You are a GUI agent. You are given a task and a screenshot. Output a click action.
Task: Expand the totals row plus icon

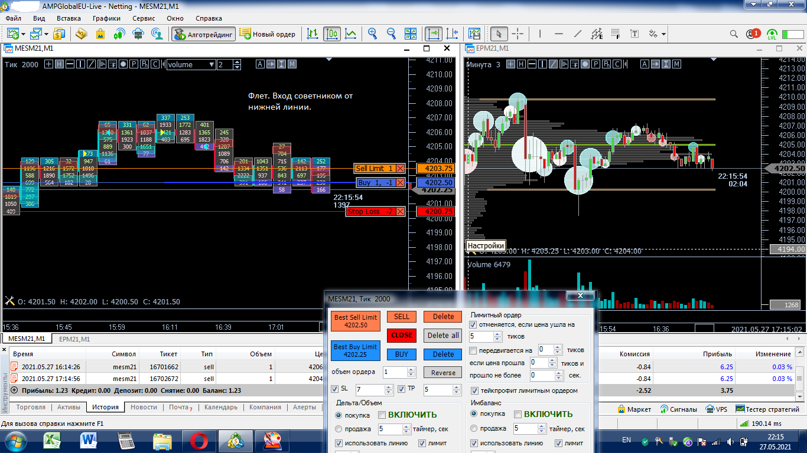(x=14, y=390)
